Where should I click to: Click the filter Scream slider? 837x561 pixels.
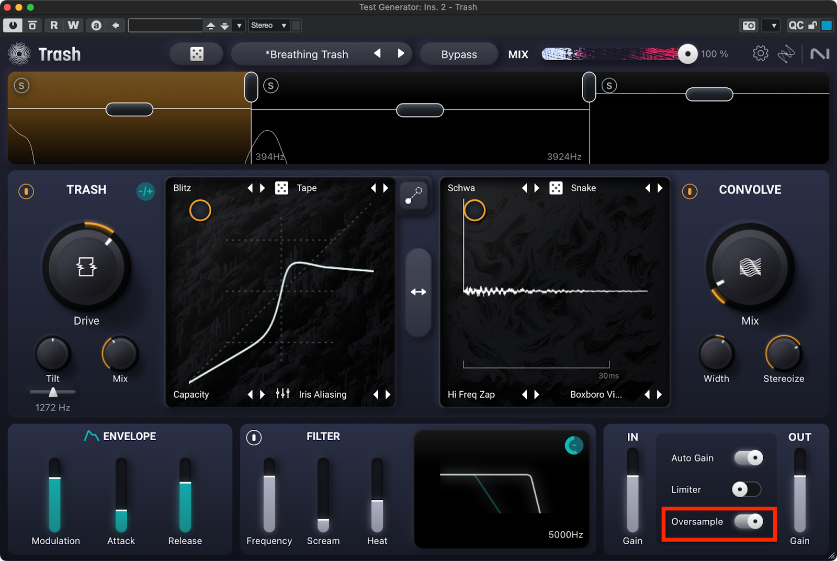coord(323,495)
